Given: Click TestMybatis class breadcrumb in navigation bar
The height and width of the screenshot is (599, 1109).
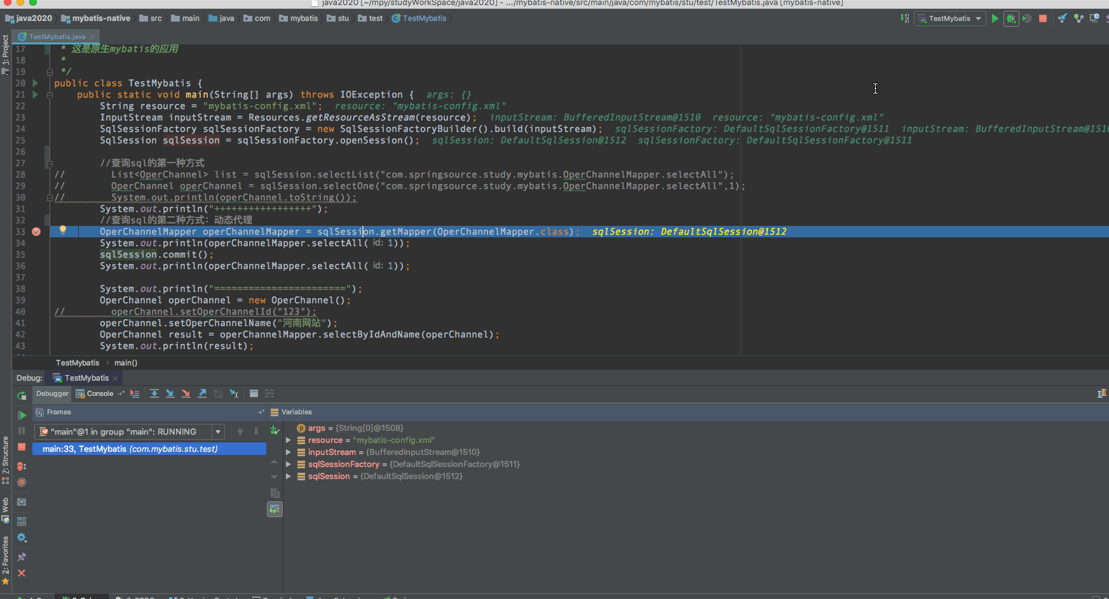Looking at the screenshot, I should pyautogui.click(x=419, y=18).
